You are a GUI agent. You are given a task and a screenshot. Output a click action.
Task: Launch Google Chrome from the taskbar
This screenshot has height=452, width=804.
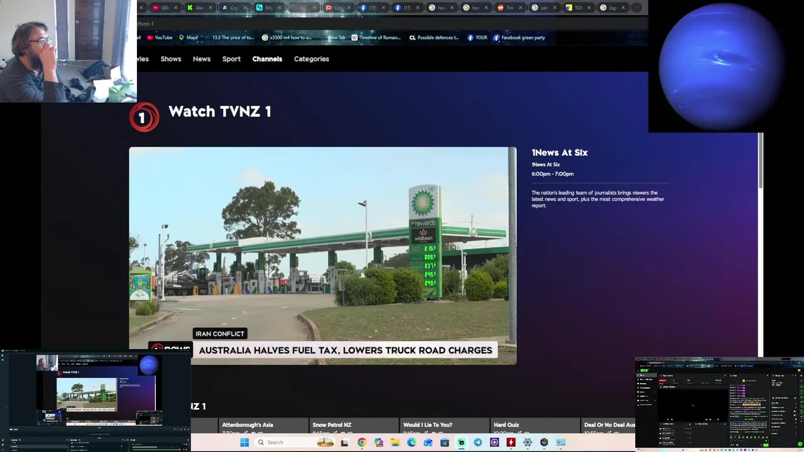click(362, 443)
